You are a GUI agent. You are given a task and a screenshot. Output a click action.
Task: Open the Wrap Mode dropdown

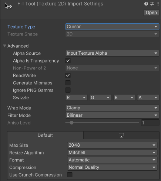coord(112,108)
